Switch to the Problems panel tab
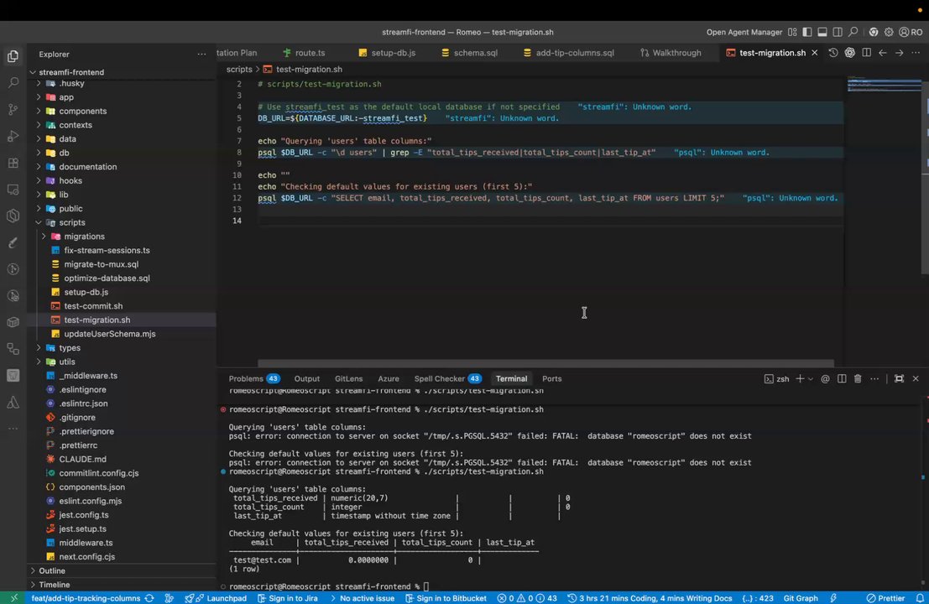The height and width of the screenshot is (604, 929). pos(246,379)
